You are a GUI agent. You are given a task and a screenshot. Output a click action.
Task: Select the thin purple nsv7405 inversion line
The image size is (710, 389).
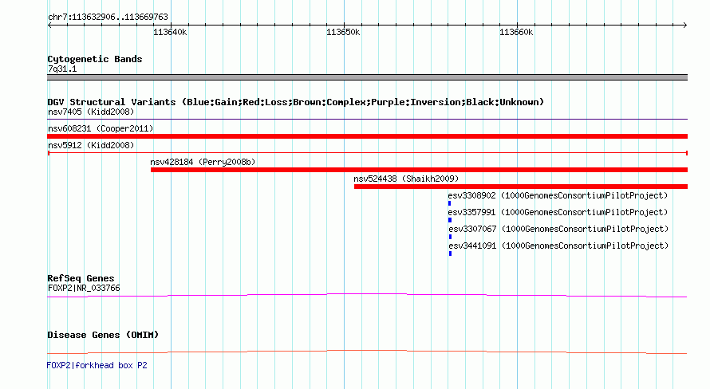pos(367,120)
